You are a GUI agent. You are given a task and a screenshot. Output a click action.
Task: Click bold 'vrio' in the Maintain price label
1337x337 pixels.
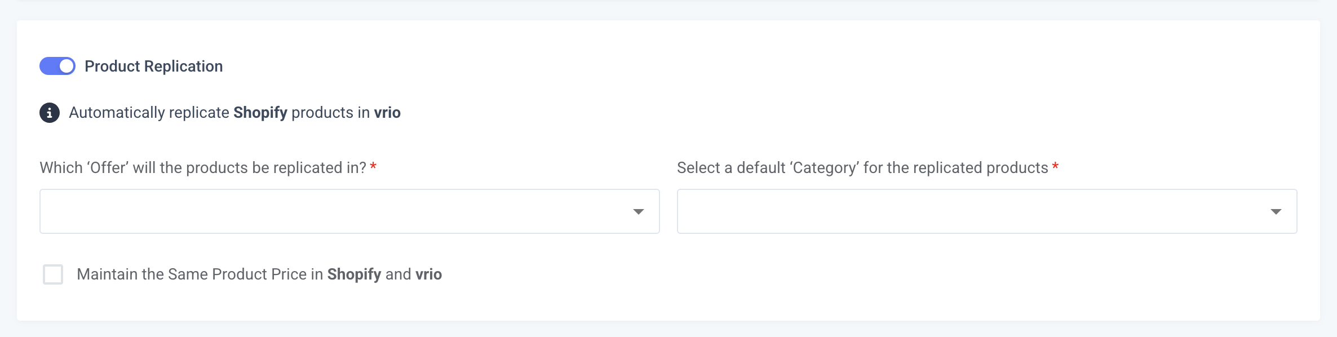pos(429,274)
